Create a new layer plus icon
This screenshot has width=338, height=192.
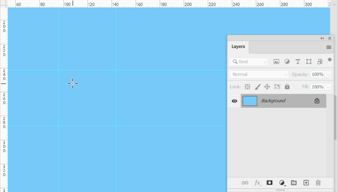[x=306, y=183]
